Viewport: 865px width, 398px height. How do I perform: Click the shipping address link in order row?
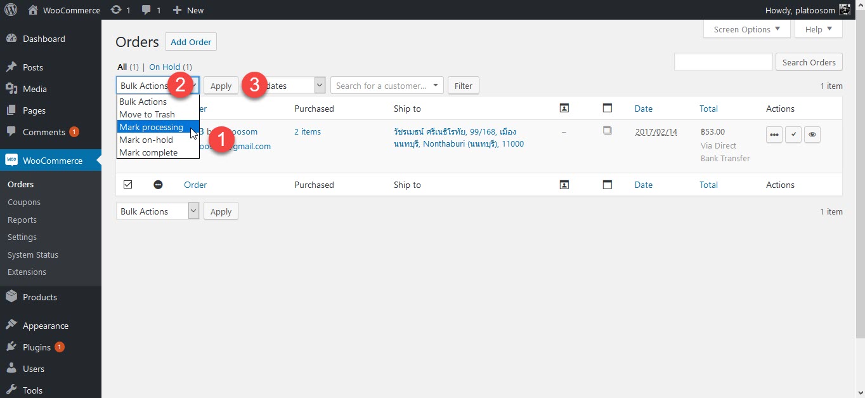click(x=458, y=138)
